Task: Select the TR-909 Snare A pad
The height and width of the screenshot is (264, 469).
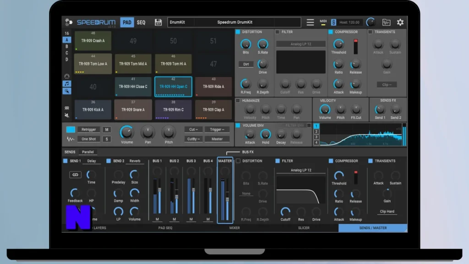Action: [x=133, y=110]
